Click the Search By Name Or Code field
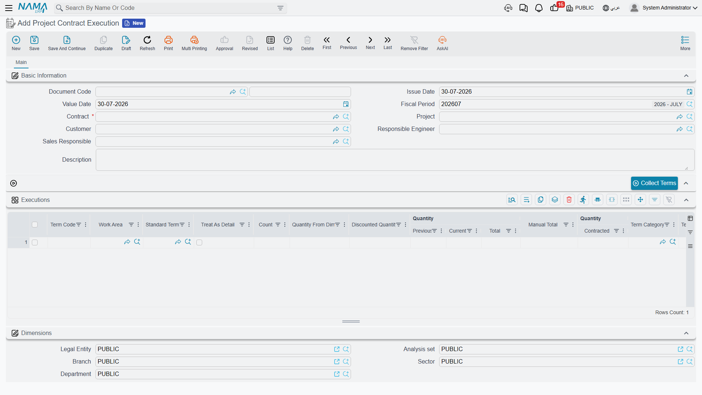 pos(170,8)
